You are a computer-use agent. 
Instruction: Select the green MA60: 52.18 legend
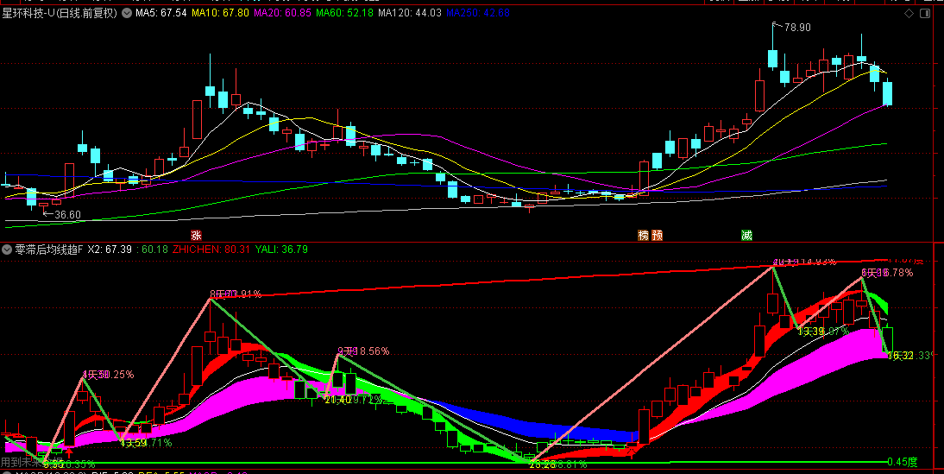344,13
